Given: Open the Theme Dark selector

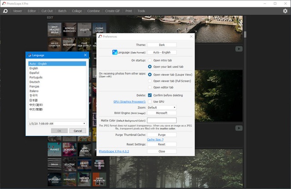Looking at the screenshot, I should 161,45.
